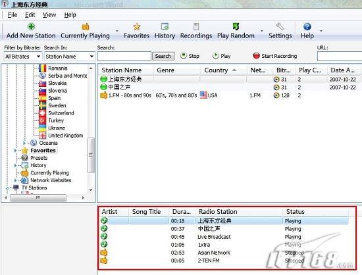Viewport: 362px width, 275px height.
Task: Open Add New Station toolbar icon
Action: pyautogui.click(x=31, y=27)
